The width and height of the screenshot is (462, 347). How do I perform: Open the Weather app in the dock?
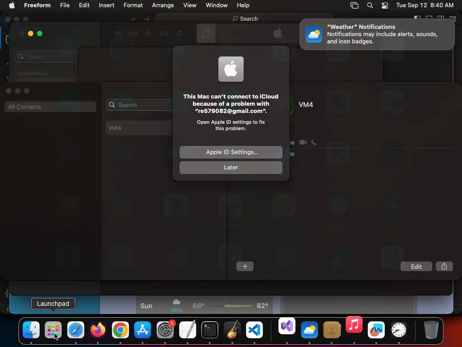point(310,329)
